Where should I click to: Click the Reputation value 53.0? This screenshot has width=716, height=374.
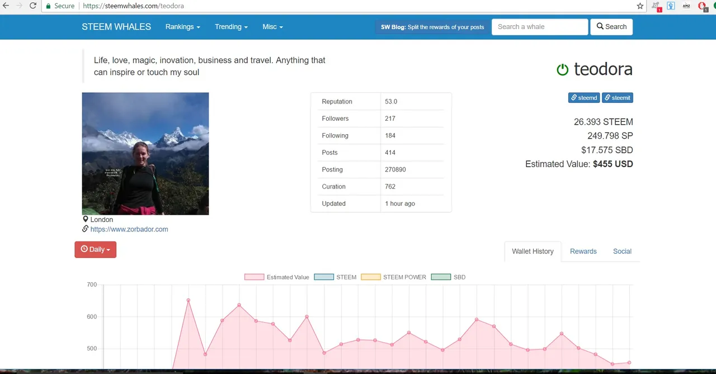tap(391, 102)
